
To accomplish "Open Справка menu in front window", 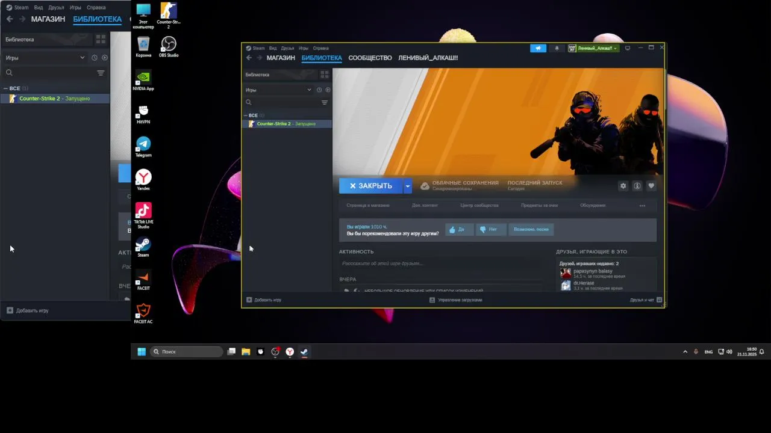I will point(321,48).
